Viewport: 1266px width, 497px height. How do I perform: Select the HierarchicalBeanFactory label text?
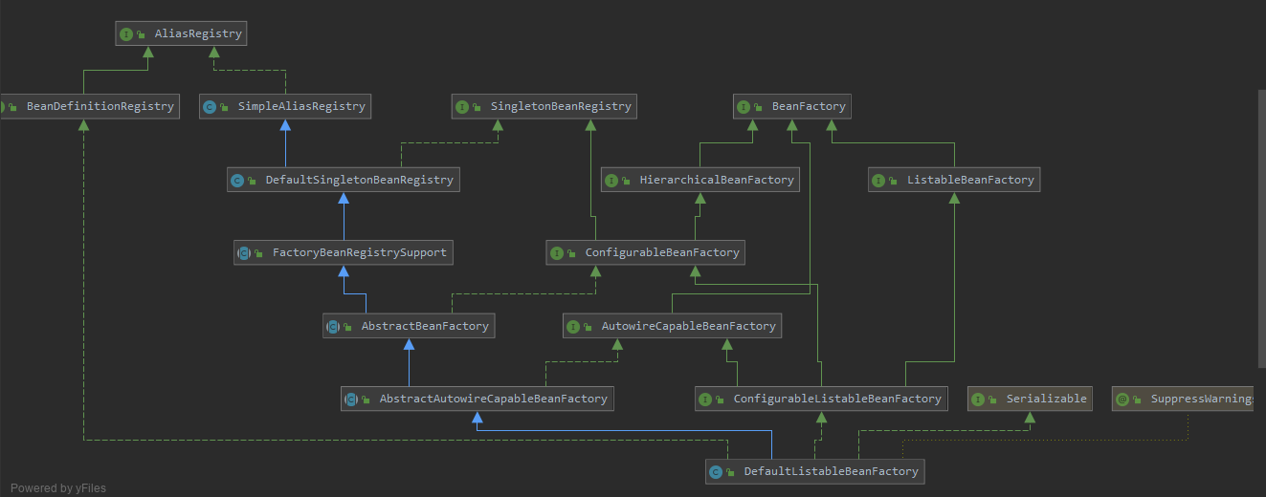pyautogui.click(x=718, y=180)
